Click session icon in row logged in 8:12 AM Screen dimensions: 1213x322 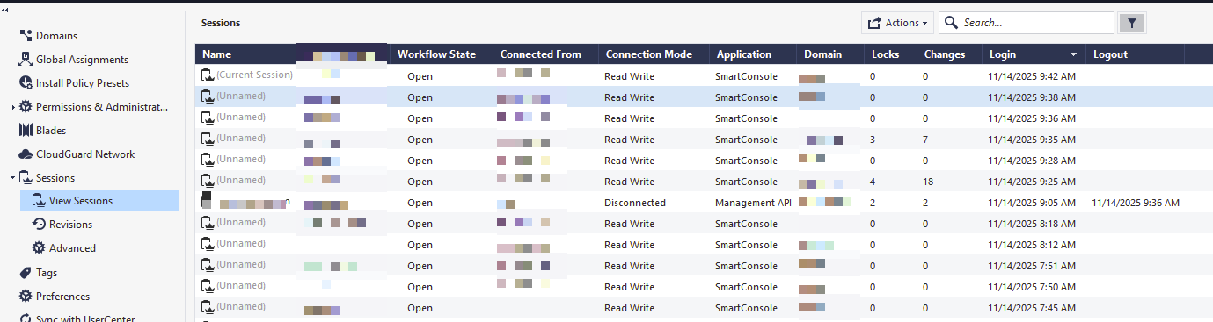(208, 245)
